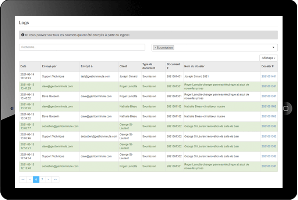The height and width of the screenshot is (200, 298).
Task: Clear all filters with the x icon
Action: 273,47
